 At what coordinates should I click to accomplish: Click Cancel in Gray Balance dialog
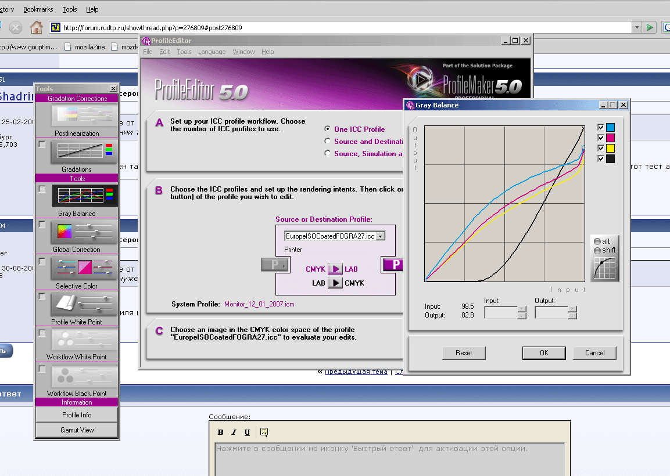point(595,353)
